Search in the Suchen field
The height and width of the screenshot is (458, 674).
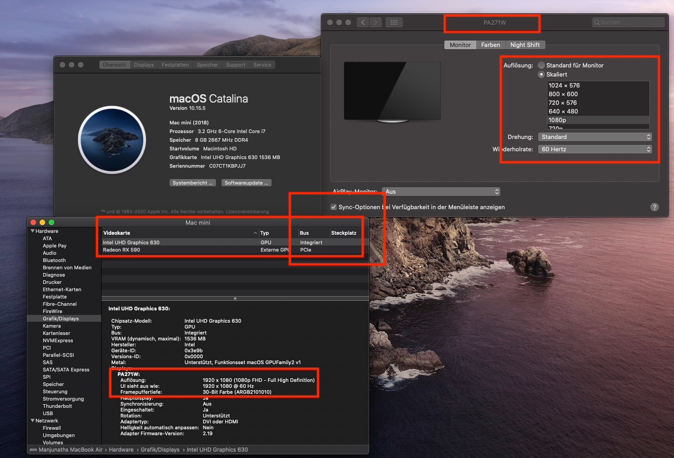pos(628,22)
